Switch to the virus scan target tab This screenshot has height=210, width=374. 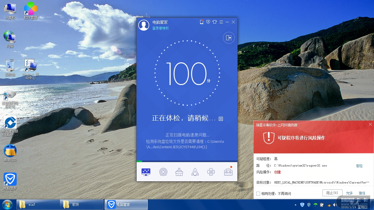(163, 172)
